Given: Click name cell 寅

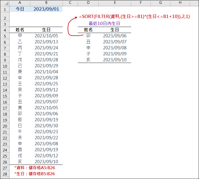Looking at the screenshot, I should click(20, 108).
